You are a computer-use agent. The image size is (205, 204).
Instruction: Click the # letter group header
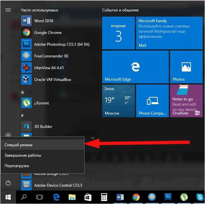pos(22,116)
